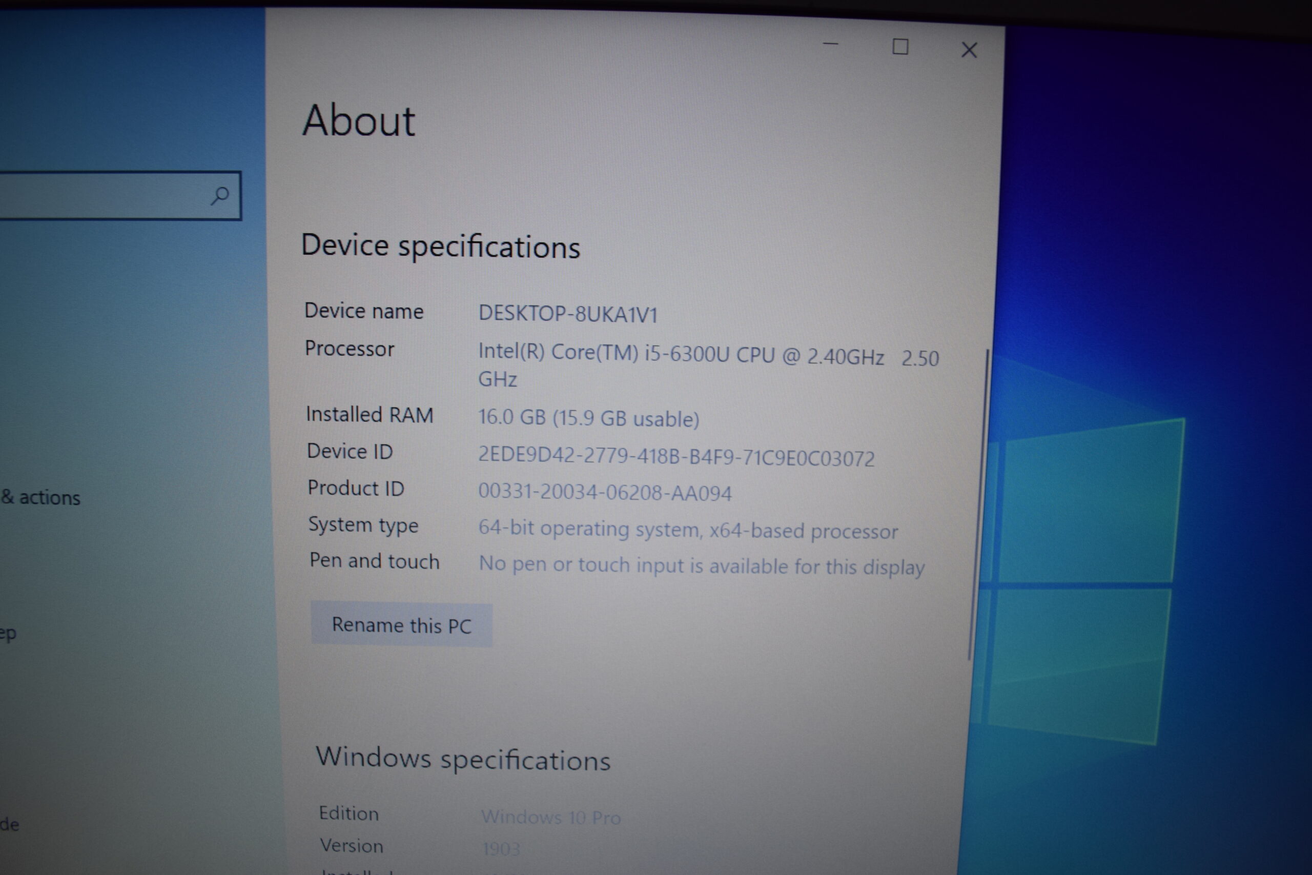Select device name value DESKTOP-8UKA1V1
This screenshot has height=875, width=1312.
(568, 314)
